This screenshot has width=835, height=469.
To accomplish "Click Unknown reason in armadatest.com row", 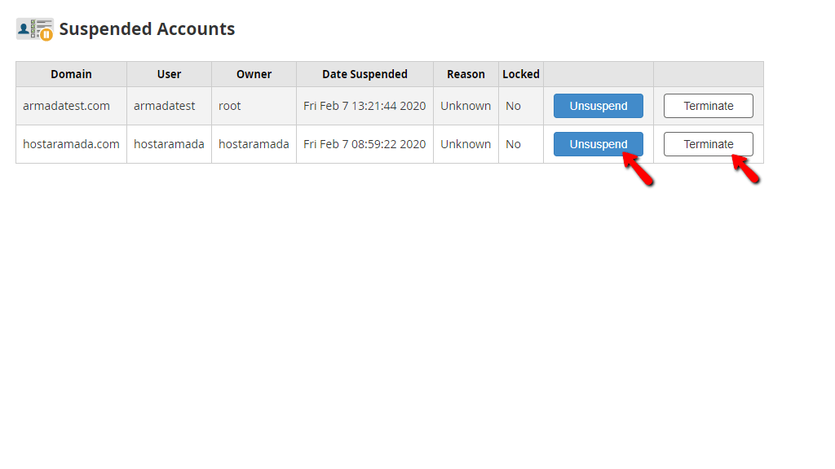I will point(466,106).
